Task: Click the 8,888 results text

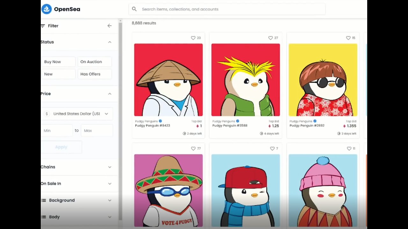Action: (144, 23)
